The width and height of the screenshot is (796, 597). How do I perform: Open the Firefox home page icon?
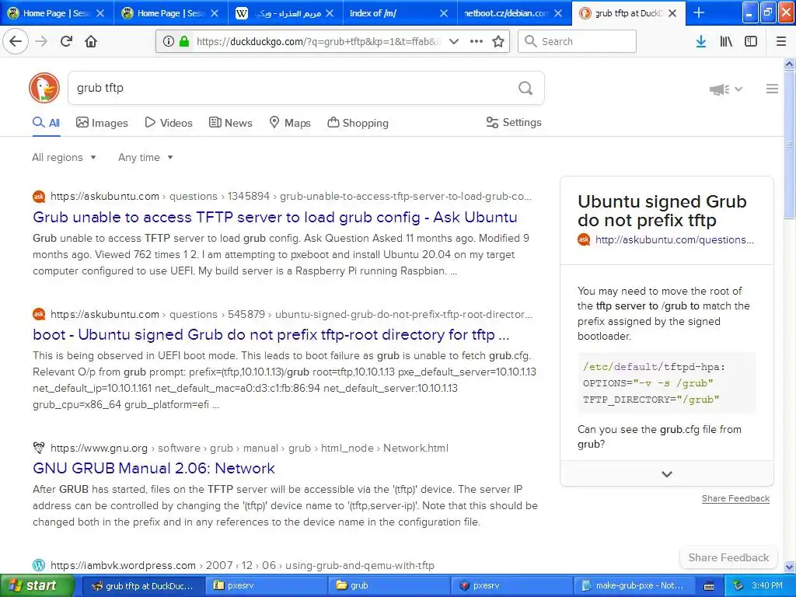pos(91,41)
